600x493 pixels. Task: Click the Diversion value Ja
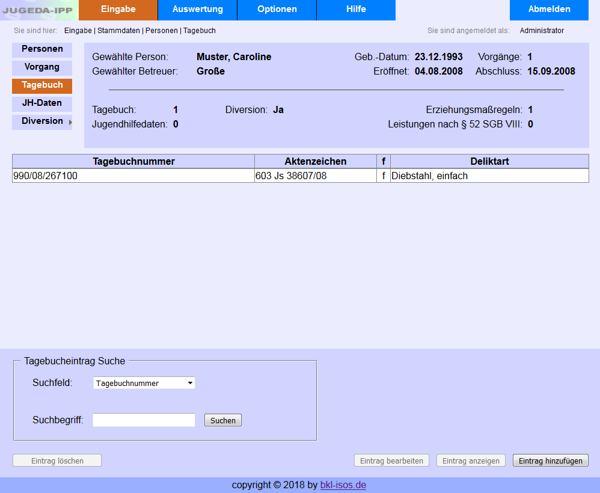point(278,110)
